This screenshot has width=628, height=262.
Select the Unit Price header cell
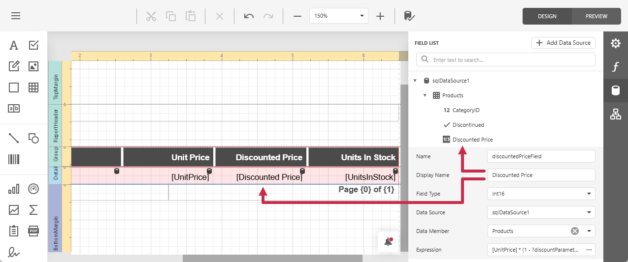[x=168, y=157]
